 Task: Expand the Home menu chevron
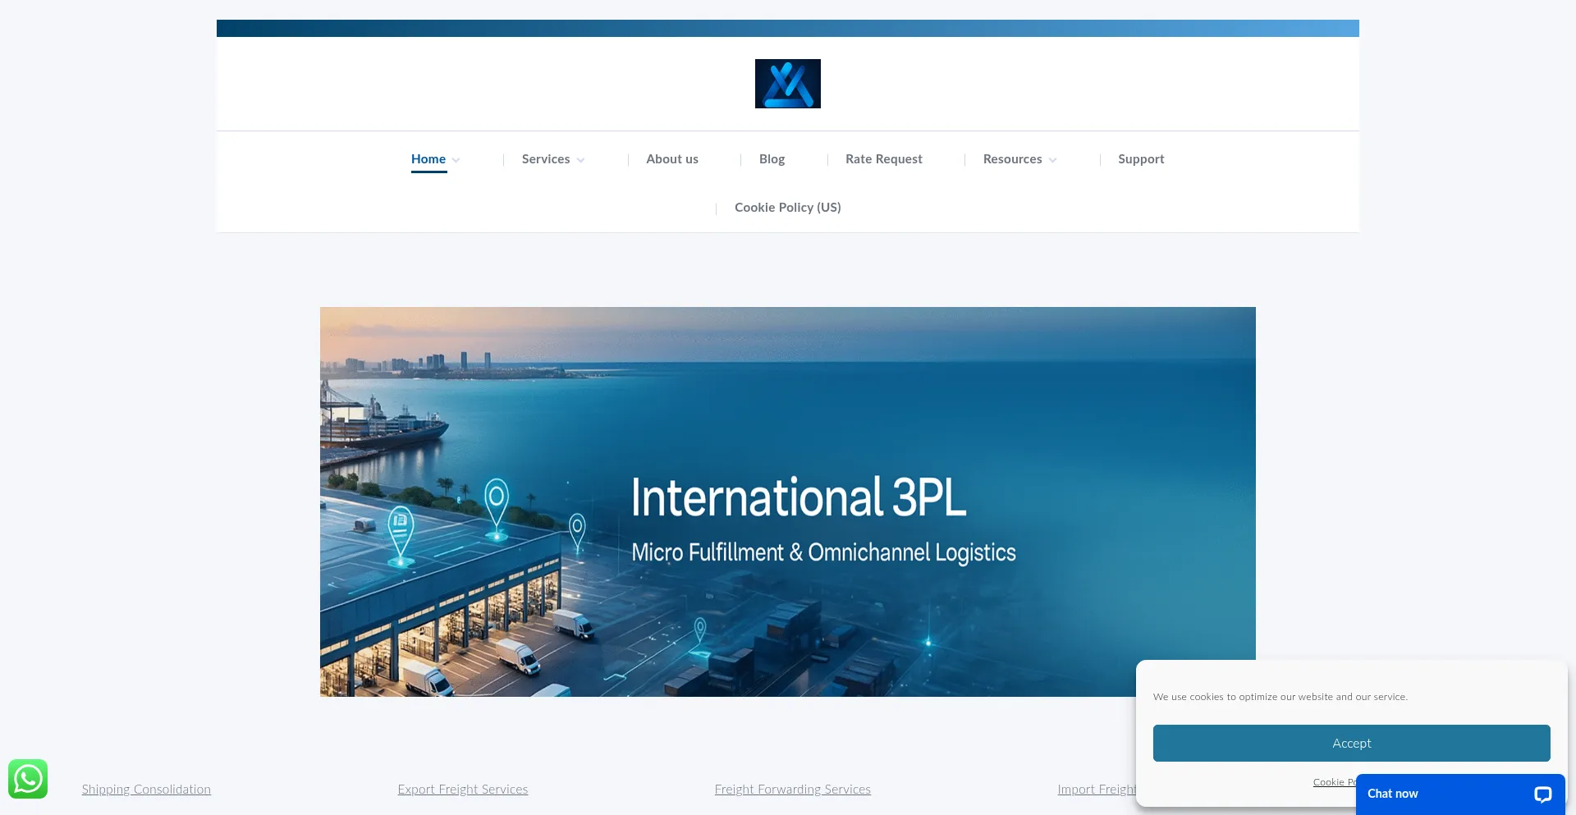(x=456, y=160)
